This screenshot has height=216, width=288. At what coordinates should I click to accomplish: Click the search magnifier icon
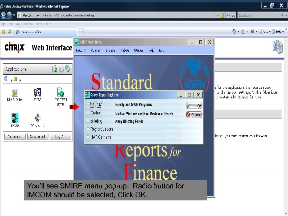tap(282, 15)
